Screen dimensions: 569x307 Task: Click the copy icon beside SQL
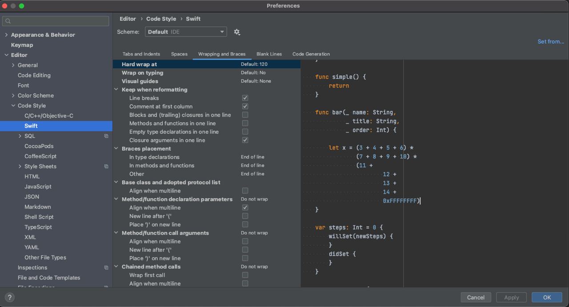tap(106, 136)
